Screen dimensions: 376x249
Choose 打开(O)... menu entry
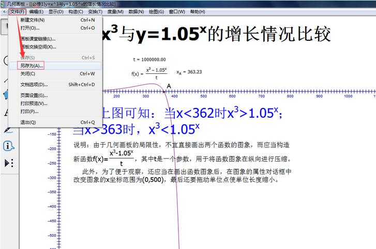point(55,28)
